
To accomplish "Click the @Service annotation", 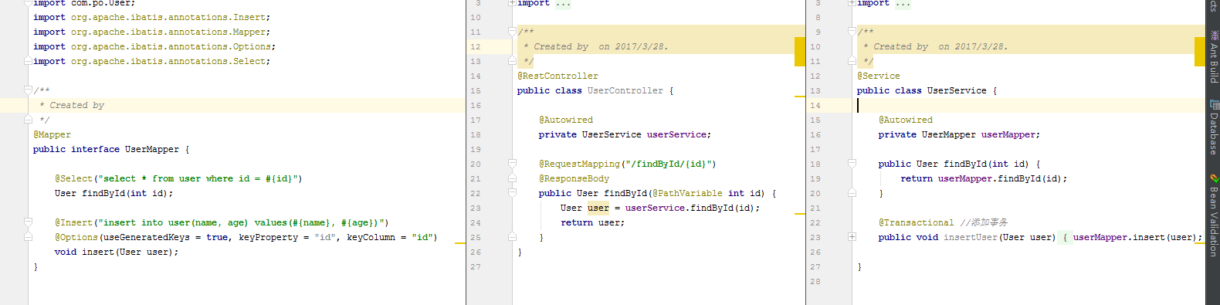I will (878, 76).
